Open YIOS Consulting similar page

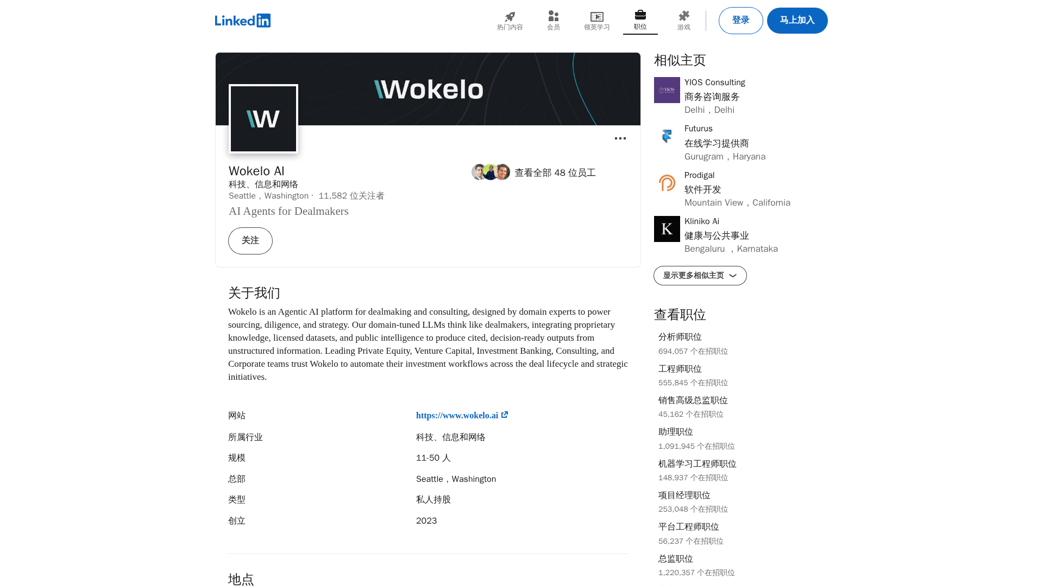[x=714, y=82]
